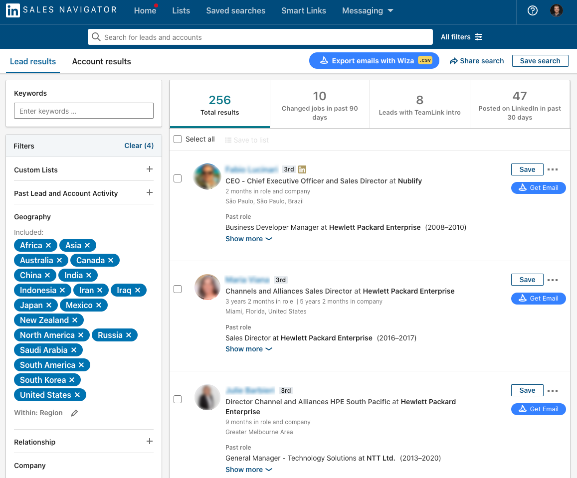The image size is (577, 478).
Task: Expand the Relationship filter
Action: pos(150,441)
